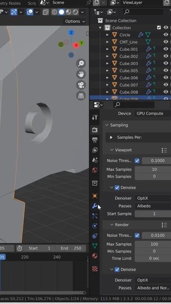Viewport: 171px width, 304px height.
Task: Open the Object properties tab
Action: point(95,196)
